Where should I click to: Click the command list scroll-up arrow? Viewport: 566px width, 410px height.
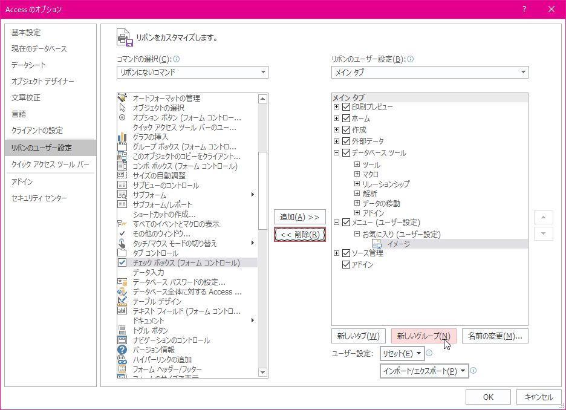pyautogui.click(x=263, y=99)
